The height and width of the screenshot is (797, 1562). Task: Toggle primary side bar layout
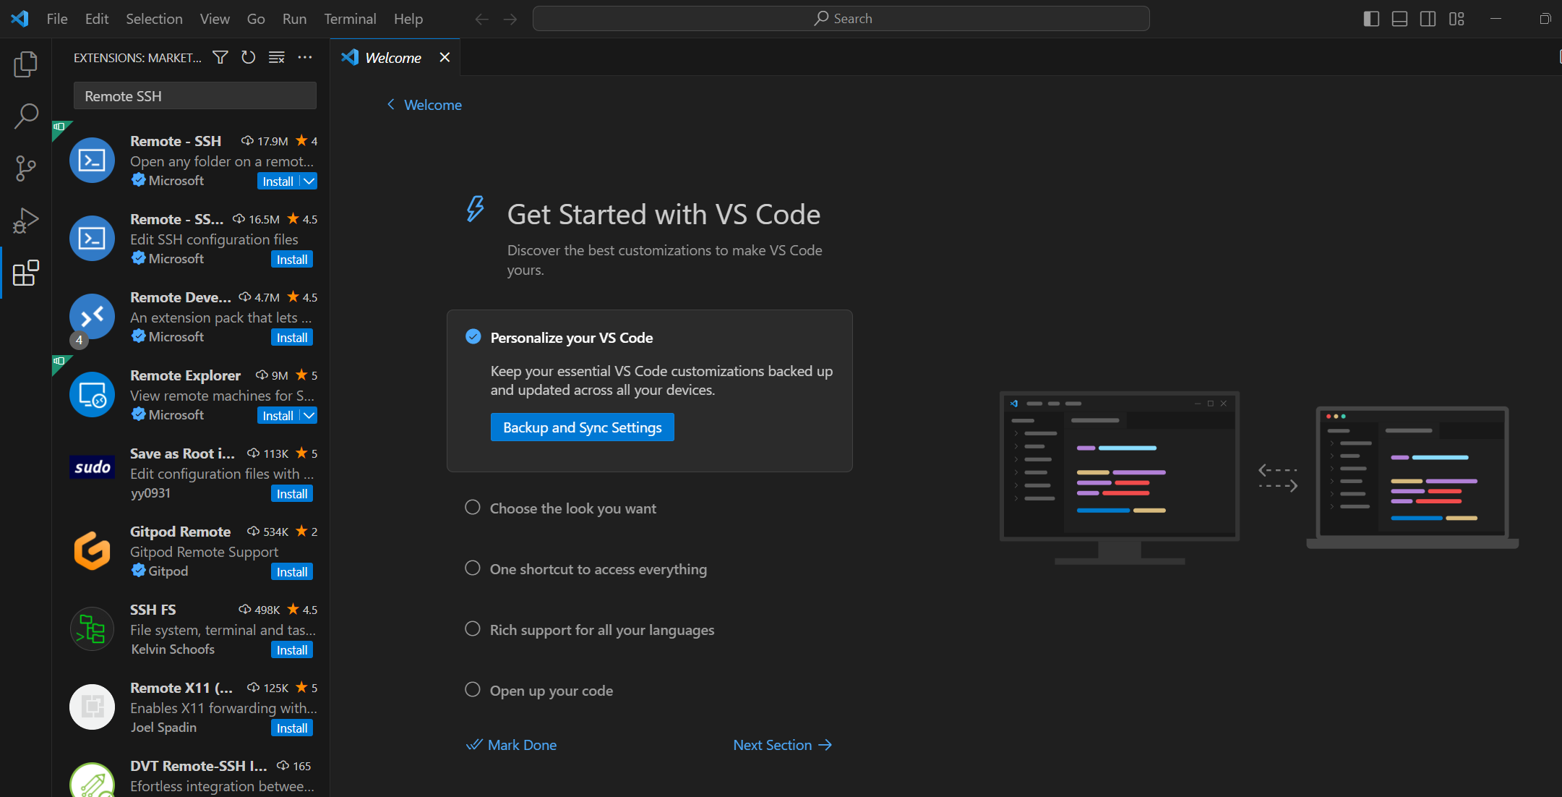click(1371, 19)
